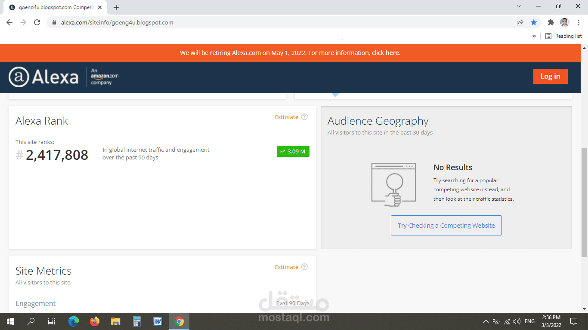Launch Microsoft Edge from taskbar
Viewport: 588px width, 330px height.
pos(74,321)
